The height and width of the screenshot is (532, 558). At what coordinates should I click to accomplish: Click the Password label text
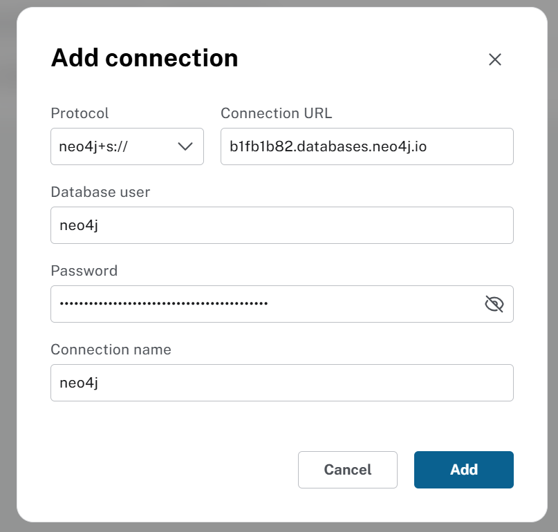(84, 271)
